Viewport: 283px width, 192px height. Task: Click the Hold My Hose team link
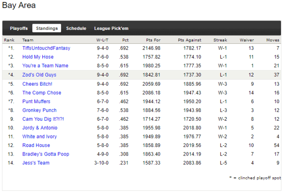click(x=38, y=57)
